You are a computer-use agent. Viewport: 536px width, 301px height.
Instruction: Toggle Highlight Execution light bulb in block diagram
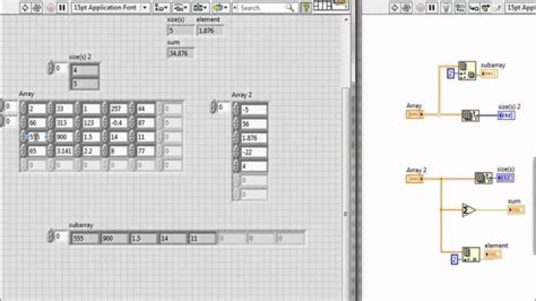coord(447,7)
